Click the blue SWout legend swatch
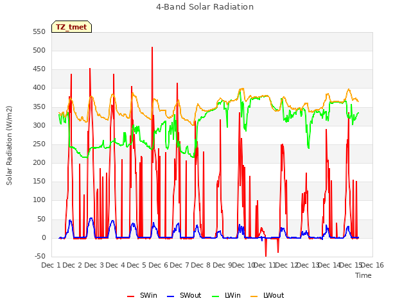 [170, 296]
